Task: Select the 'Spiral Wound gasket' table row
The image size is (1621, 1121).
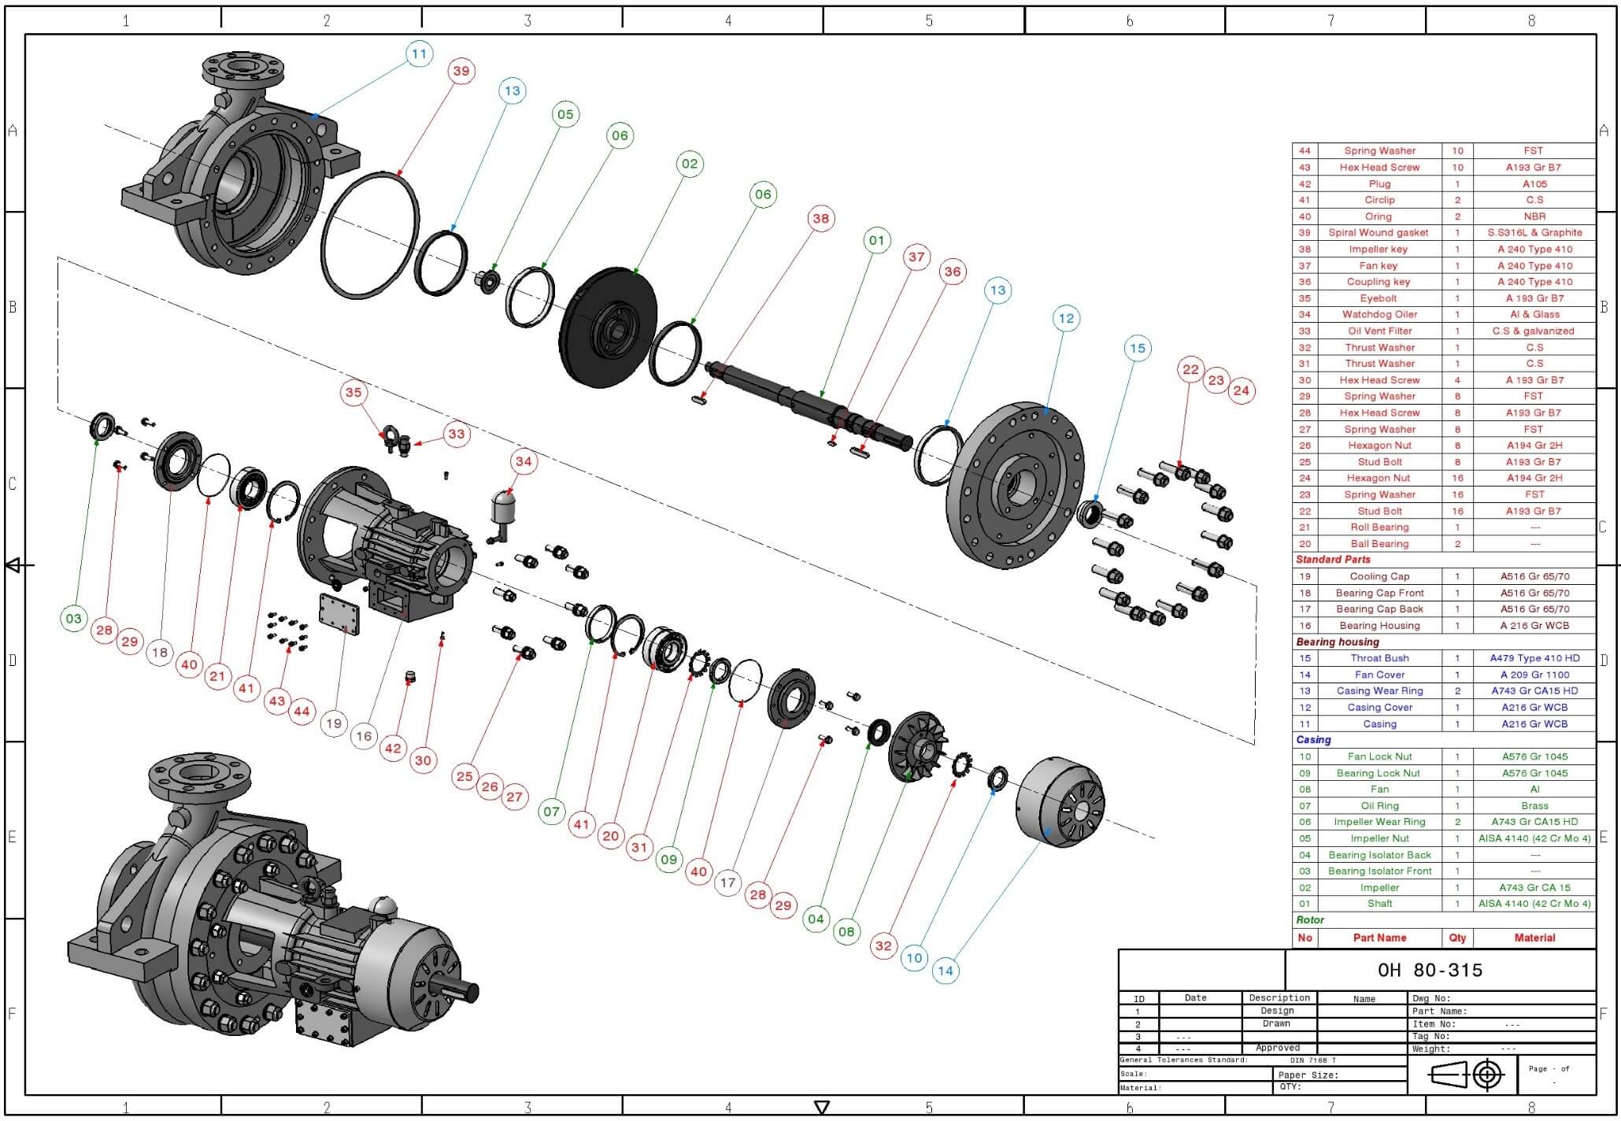Action: pyautogui.click(x=1378, y=232)
